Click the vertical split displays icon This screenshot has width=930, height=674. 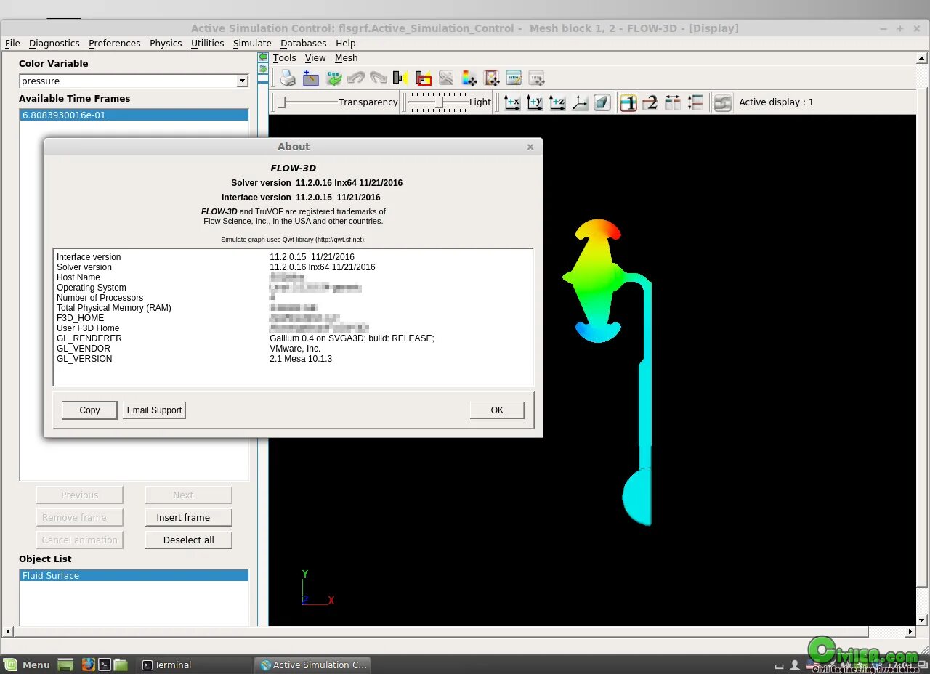pyautogui.click(x=696, y=102)
